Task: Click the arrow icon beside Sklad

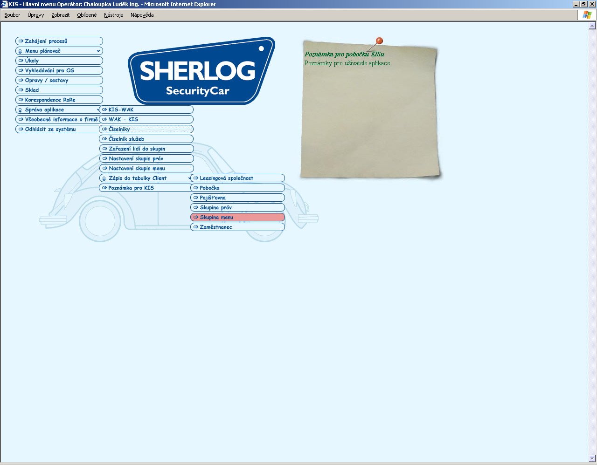Action: [21, 90]
